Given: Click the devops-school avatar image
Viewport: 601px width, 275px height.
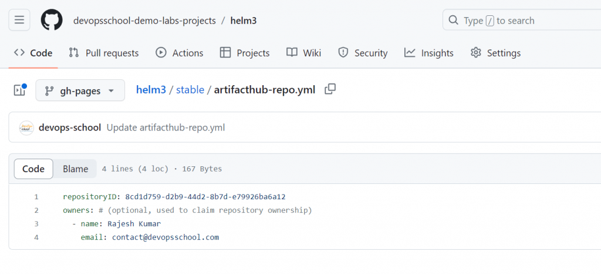Looking at the screenshot, I should [x=26, y=128].
